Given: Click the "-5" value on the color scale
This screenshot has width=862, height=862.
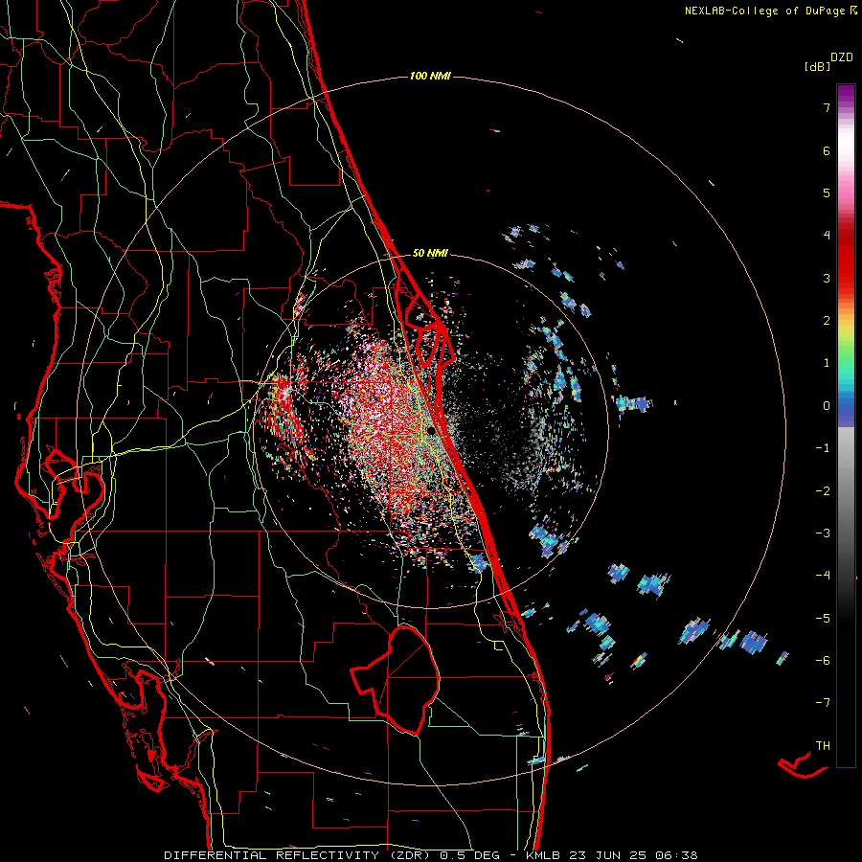Looking at the screenshot, I should click(823, 619).
